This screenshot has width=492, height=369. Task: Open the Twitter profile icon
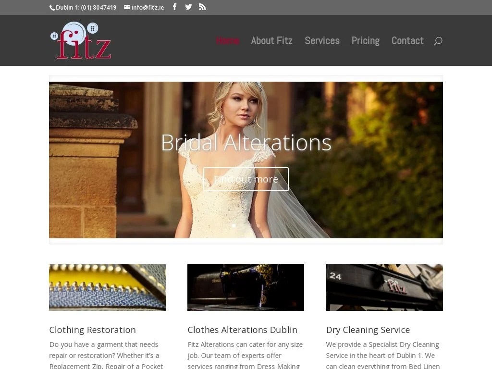coord(188,7)
